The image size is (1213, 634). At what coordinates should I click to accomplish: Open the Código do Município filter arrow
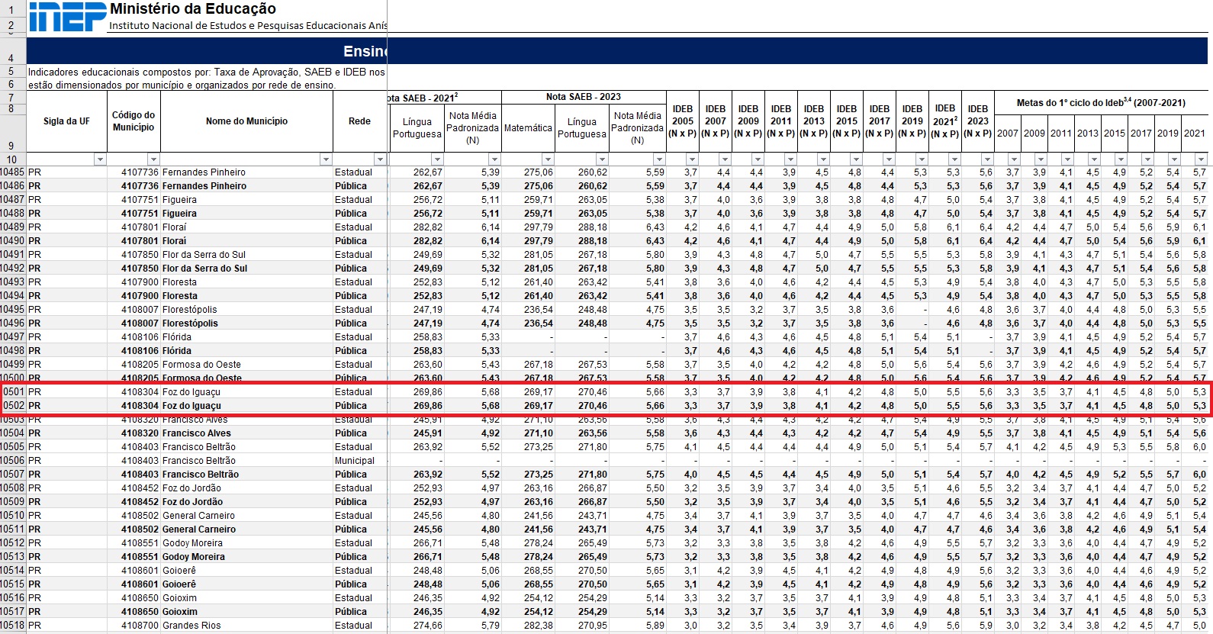tap(153, 159)
